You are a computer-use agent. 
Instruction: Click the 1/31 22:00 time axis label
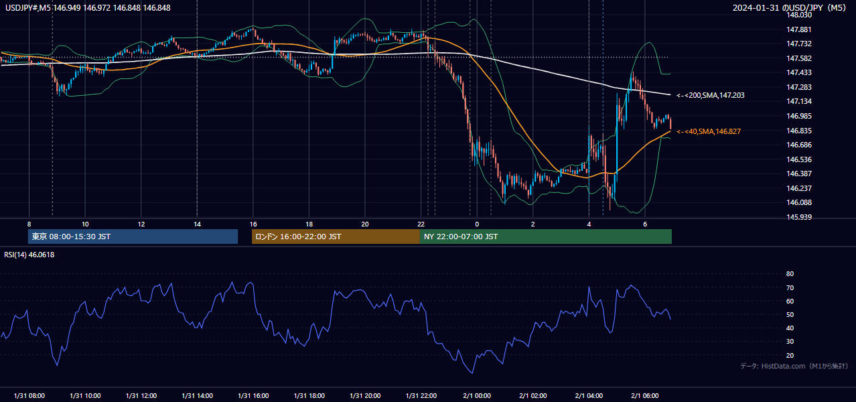pyautogui.click(x=421, y=396)
